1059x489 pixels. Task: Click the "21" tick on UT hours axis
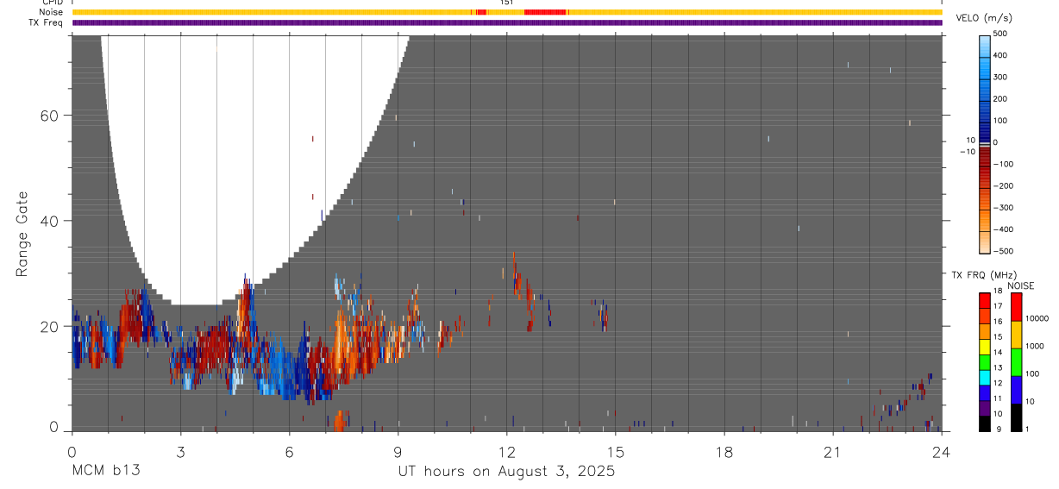[x=833, y=451]
